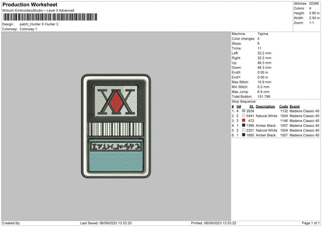Image resolution: width=322 pixels, height=227 pixels.
Task: Click the Production Worksheet title
Action: (30, 4)
